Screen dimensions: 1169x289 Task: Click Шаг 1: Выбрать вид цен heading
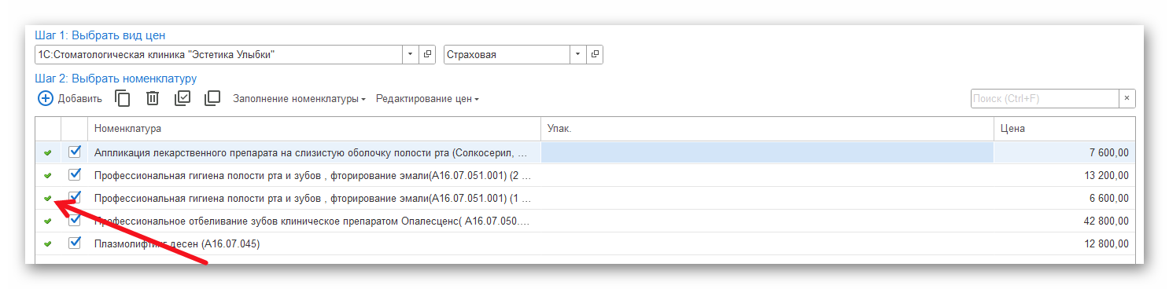[100, 35]
